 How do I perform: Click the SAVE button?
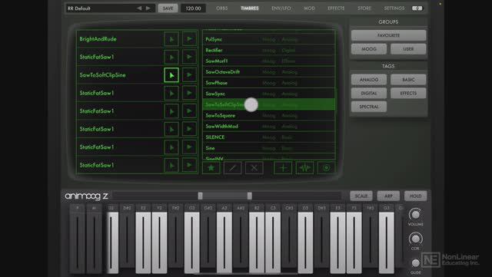168,8
